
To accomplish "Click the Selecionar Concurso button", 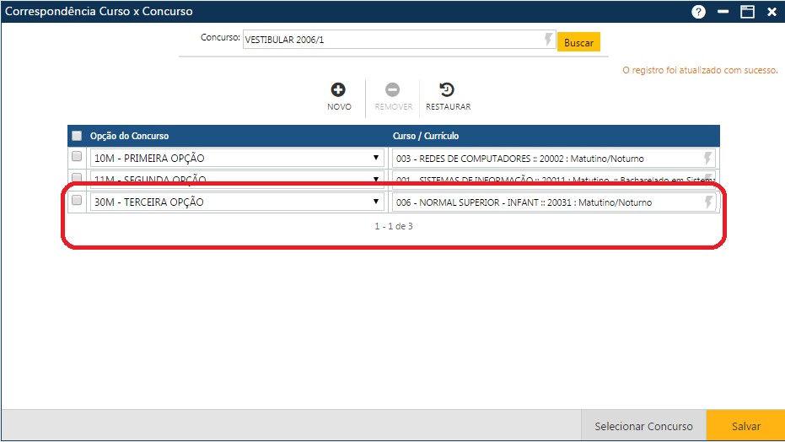I will pos(643,426).
